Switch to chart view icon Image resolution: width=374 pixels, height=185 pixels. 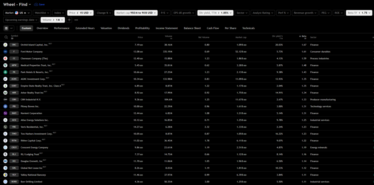point(11,28)
